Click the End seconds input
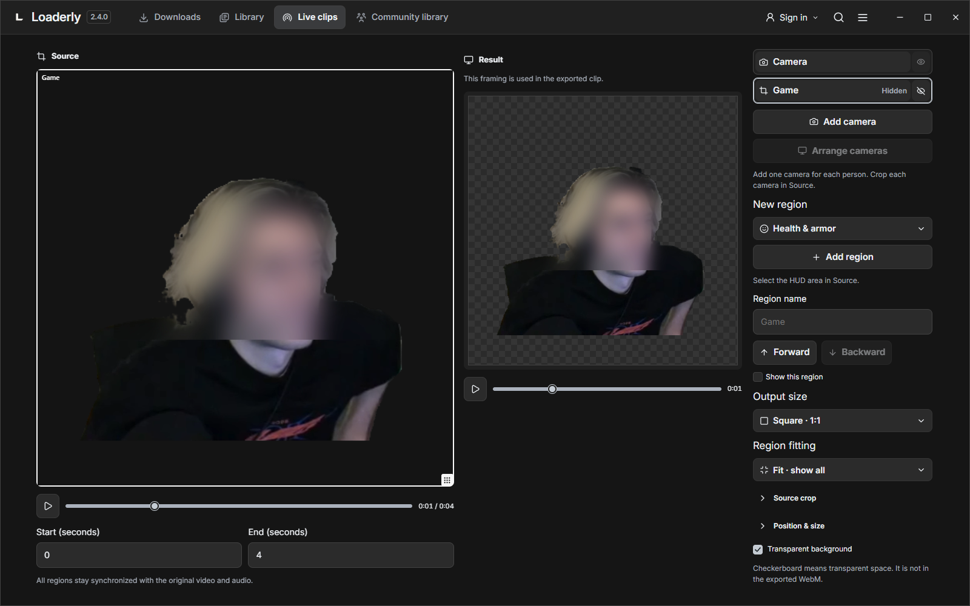Screen dimensions: 970x606 [x=351, y=555]
